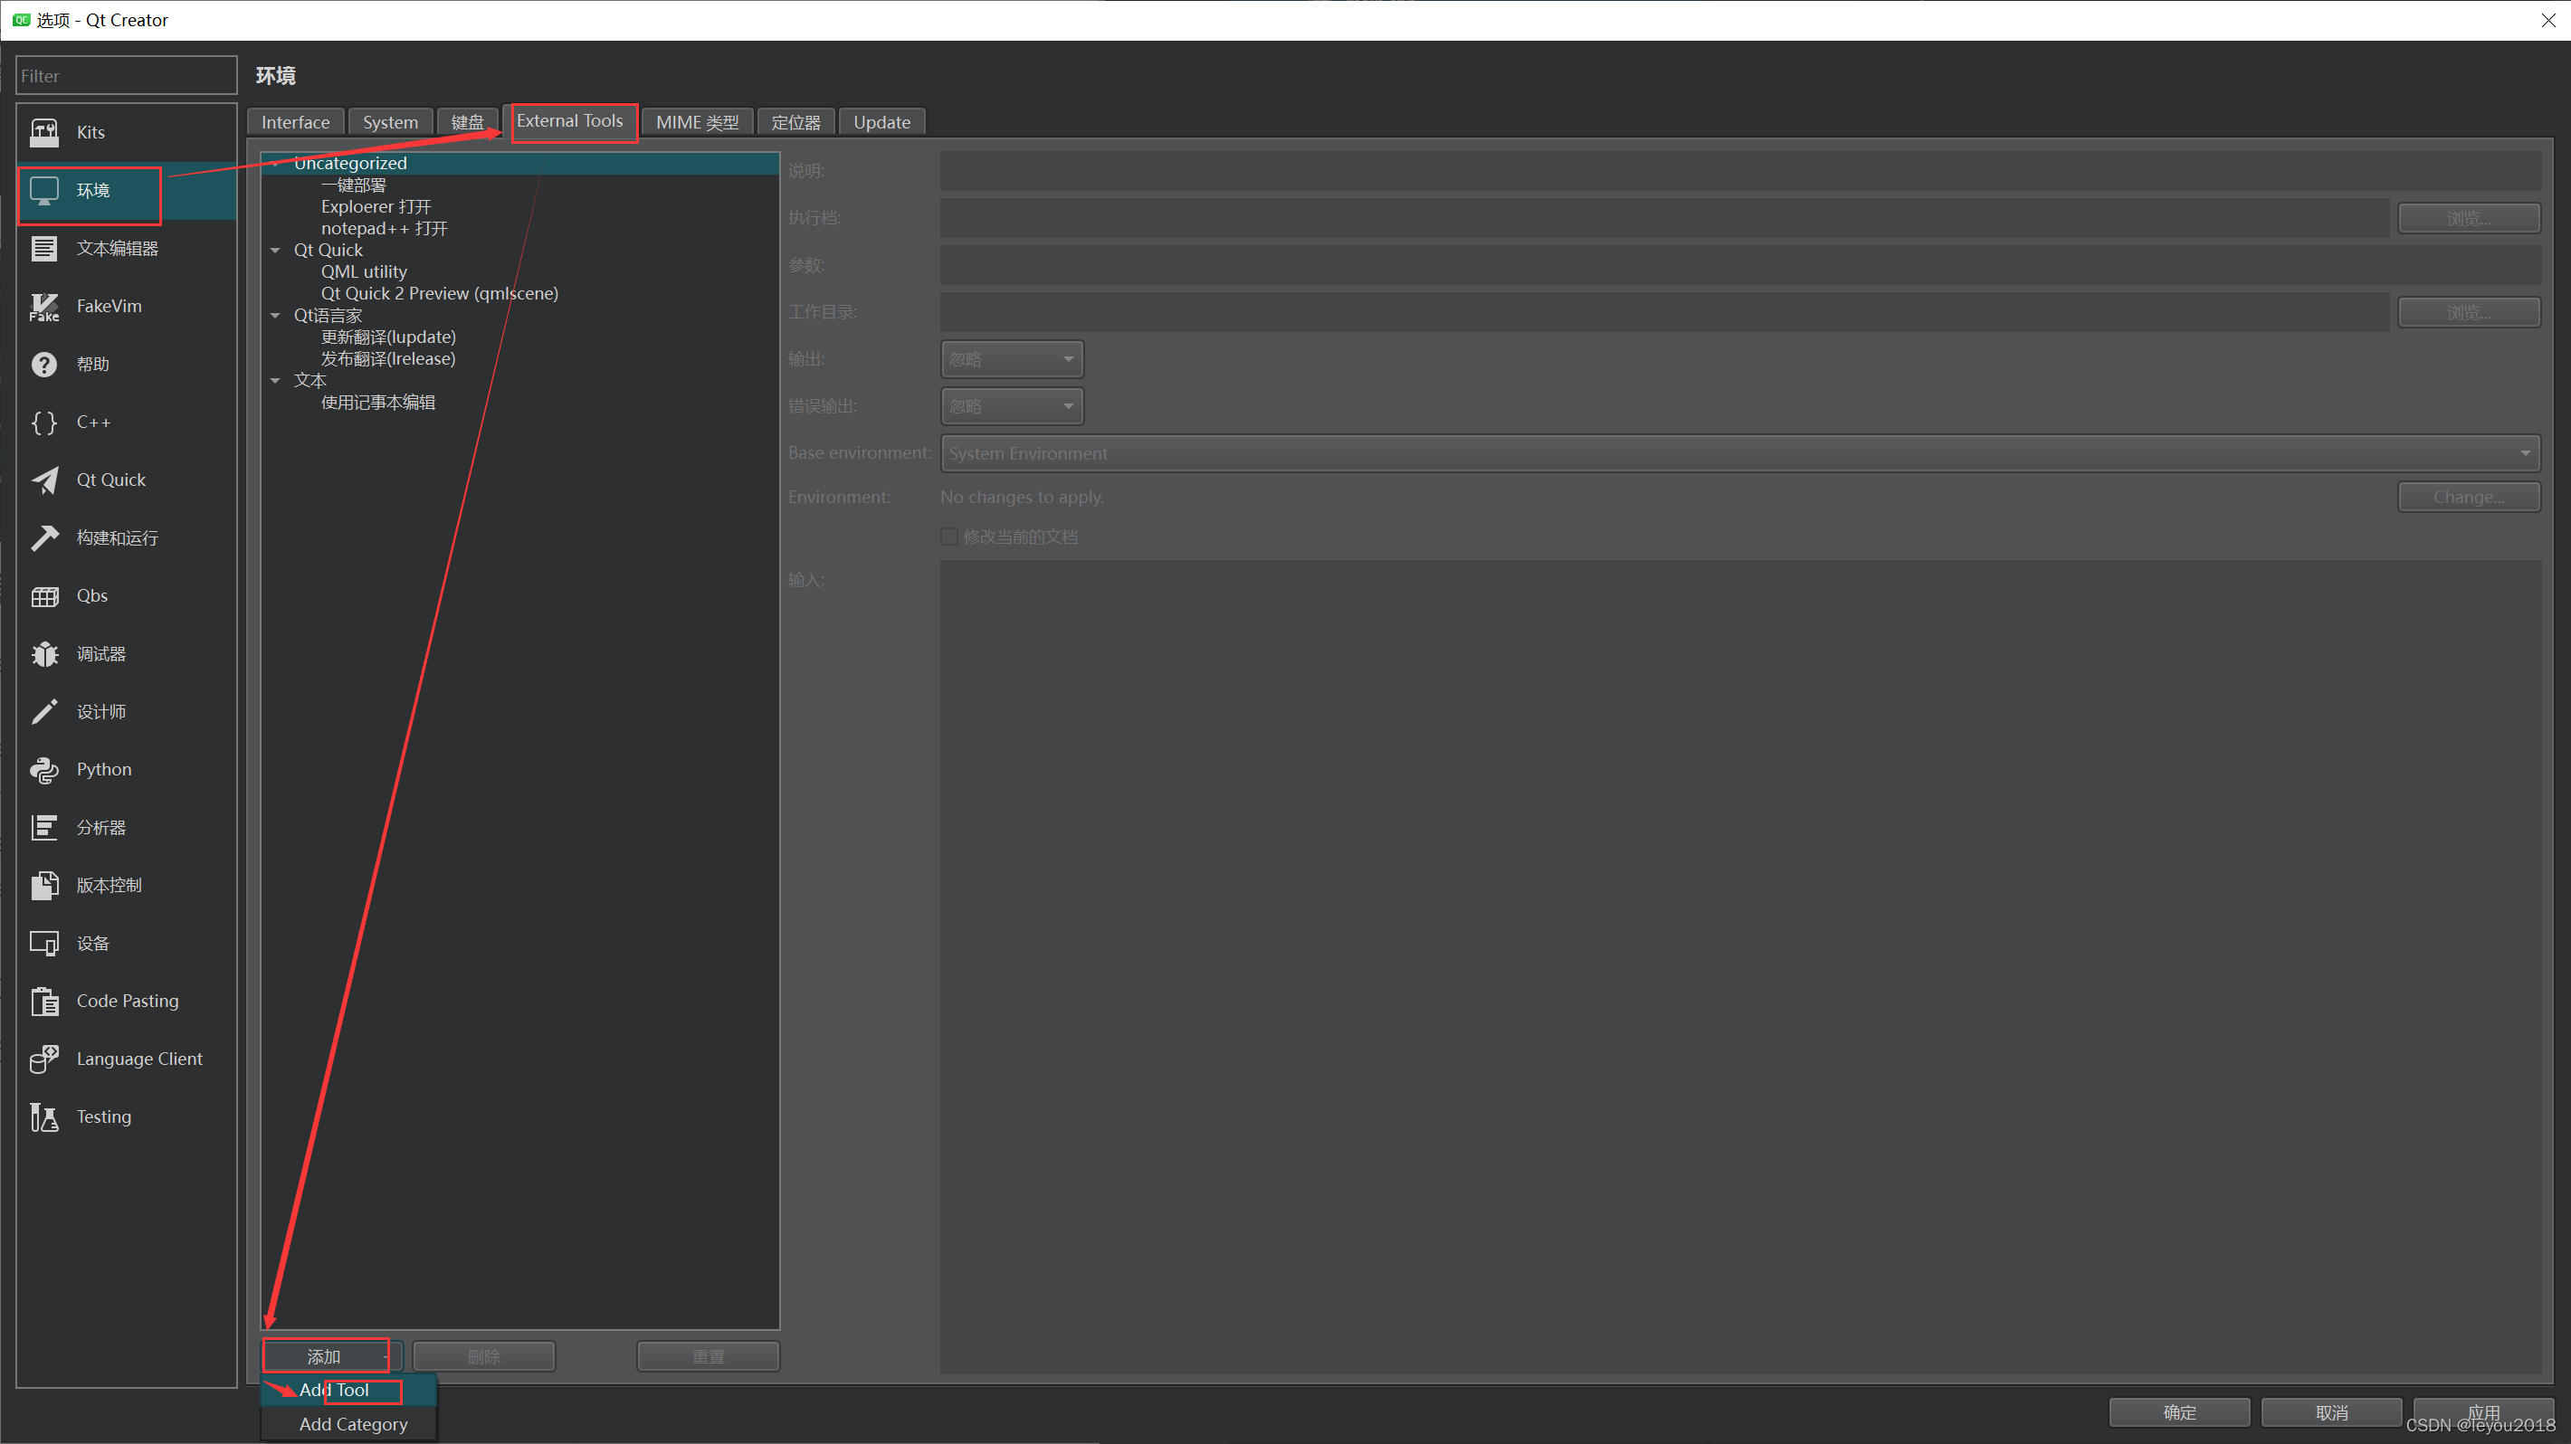Toggle the 修改当前的文档 checkbox
Screen dimensions: 2571x1444
949,537
